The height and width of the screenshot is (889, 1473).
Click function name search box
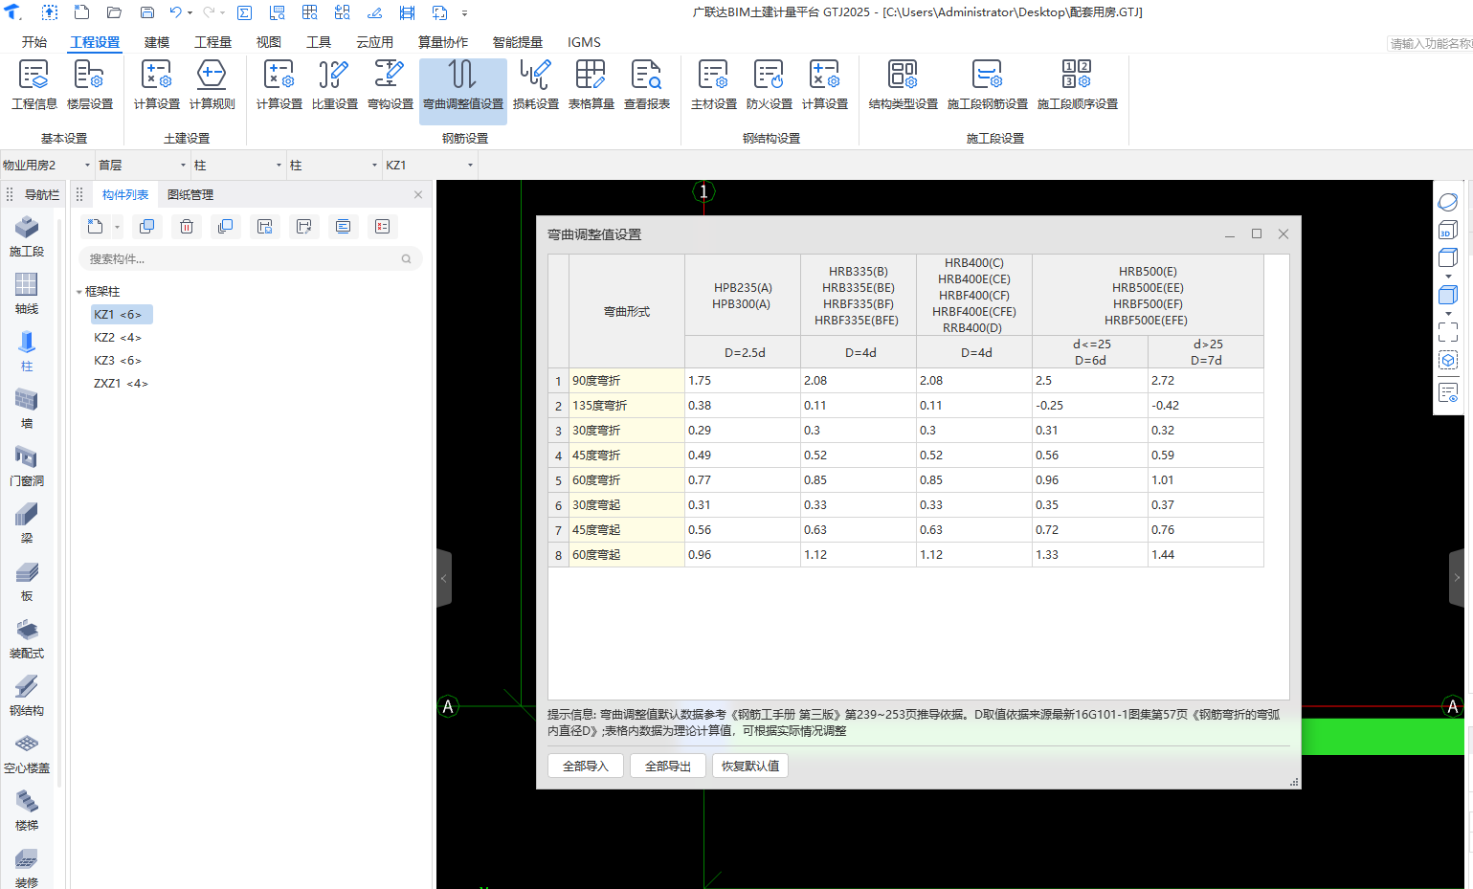click(x=1430, y=43)
